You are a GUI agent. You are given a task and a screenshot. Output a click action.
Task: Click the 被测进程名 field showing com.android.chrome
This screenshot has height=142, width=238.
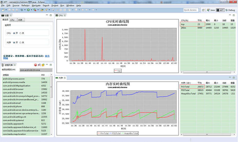pyautogui.click(x=36, y=70)
